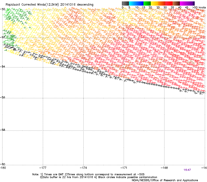Click the red 30-35 knots color swatch

[x=169, y=3]
